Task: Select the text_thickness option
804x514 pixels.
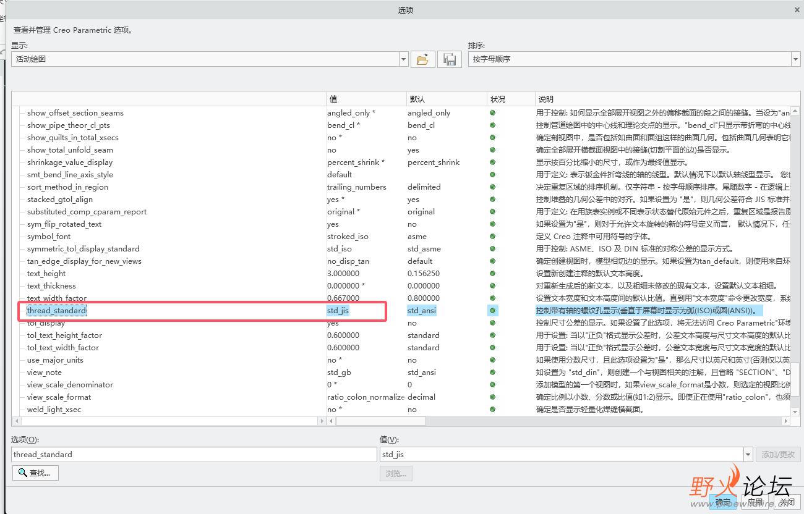Action: pyautogui.click(x=51, y=286)
